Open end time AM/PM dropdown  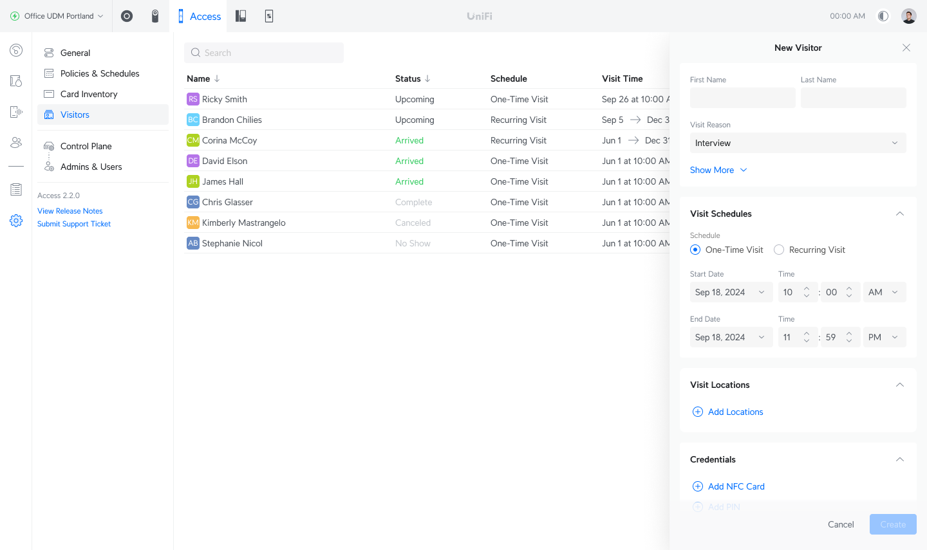[885, 337]
